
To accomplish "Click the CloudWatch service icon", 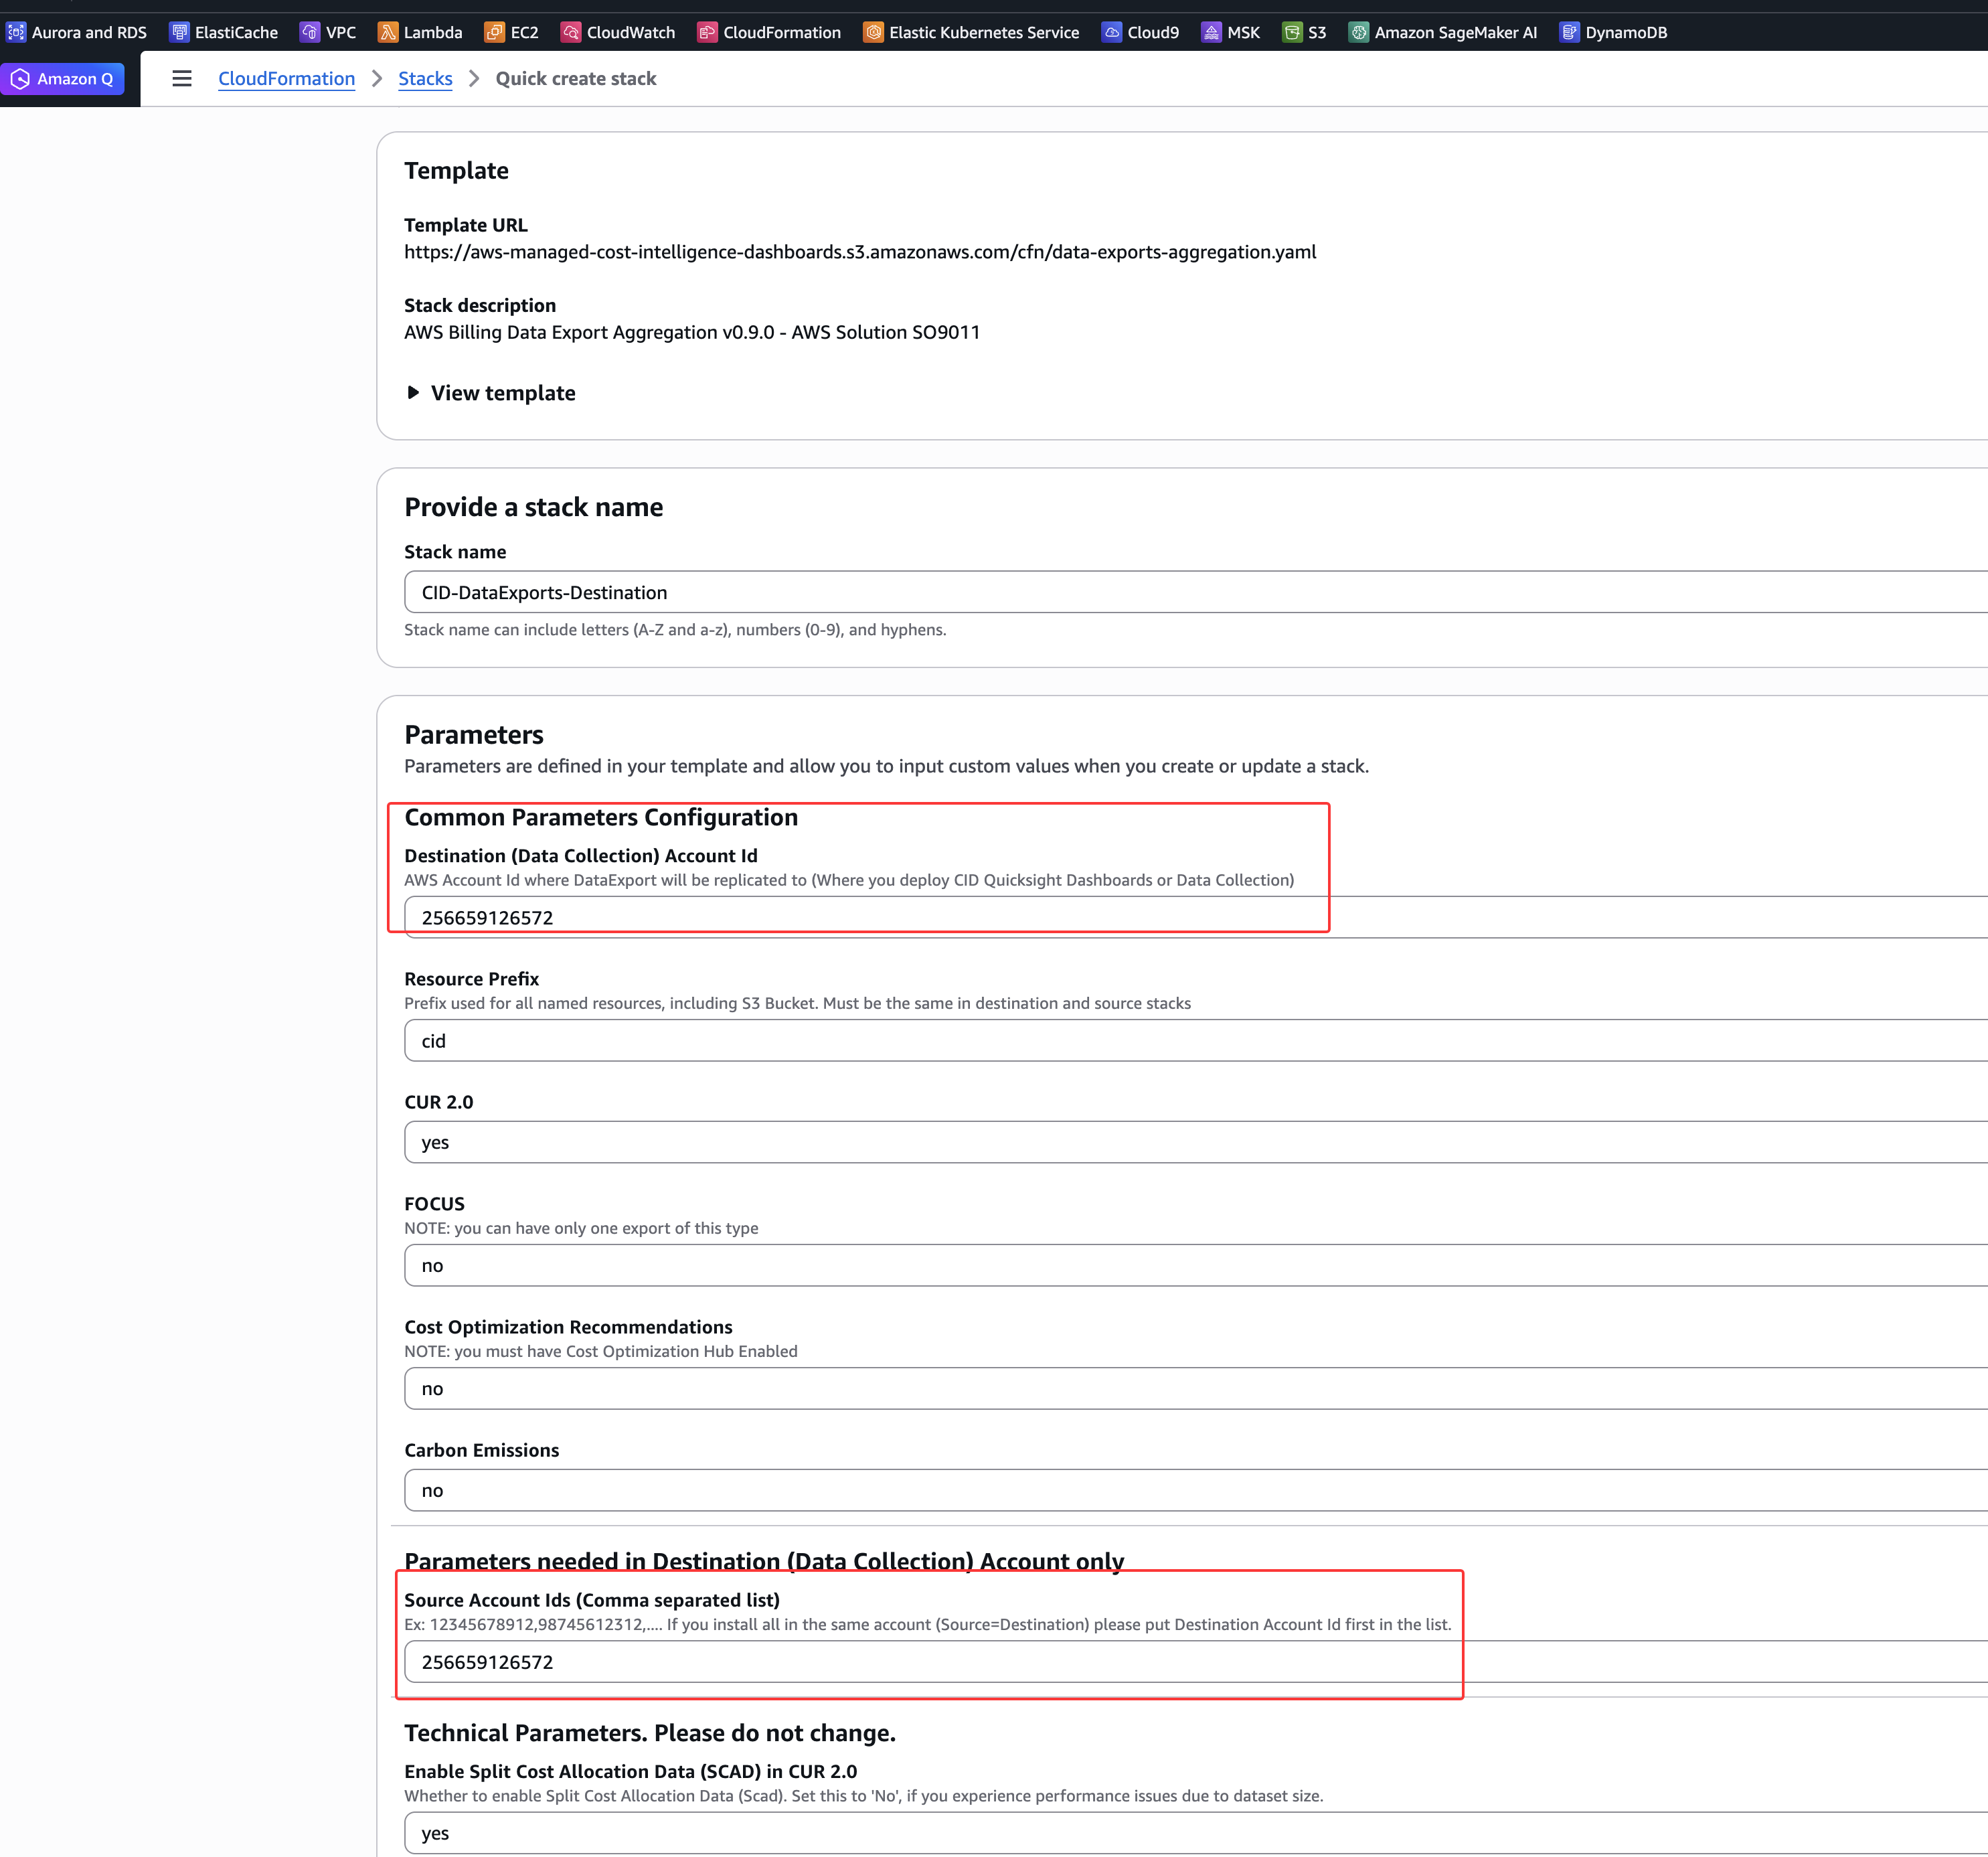I will [x=570, y=32].
